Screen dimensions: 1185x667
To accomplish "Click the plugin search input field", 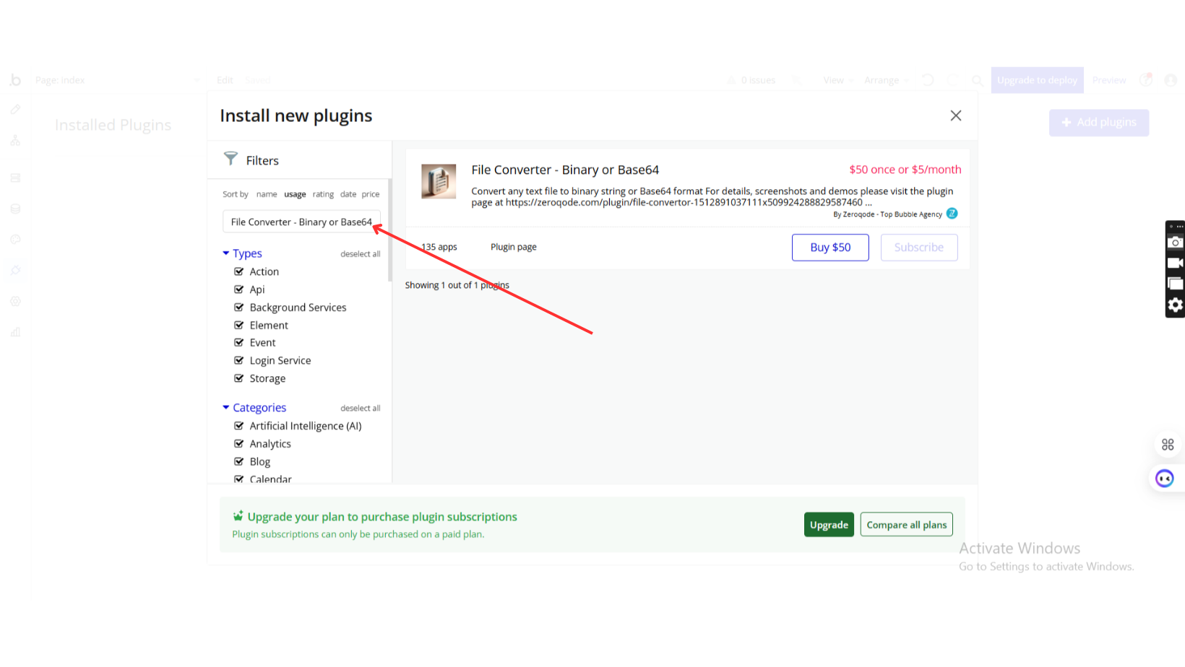I will tap(301, 222).
